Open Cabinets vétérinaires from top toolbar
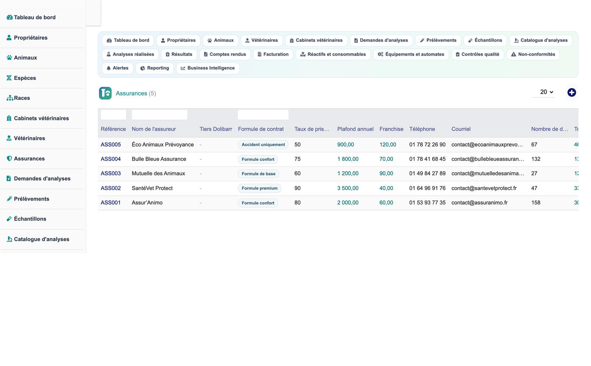The image size is (591, 366). 316,41
